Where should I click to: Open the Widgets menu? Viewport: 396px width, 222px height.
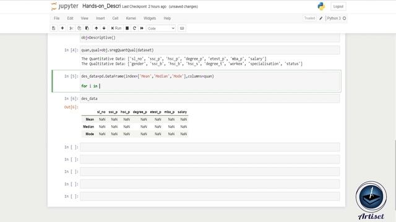click(x=150, y=18)
